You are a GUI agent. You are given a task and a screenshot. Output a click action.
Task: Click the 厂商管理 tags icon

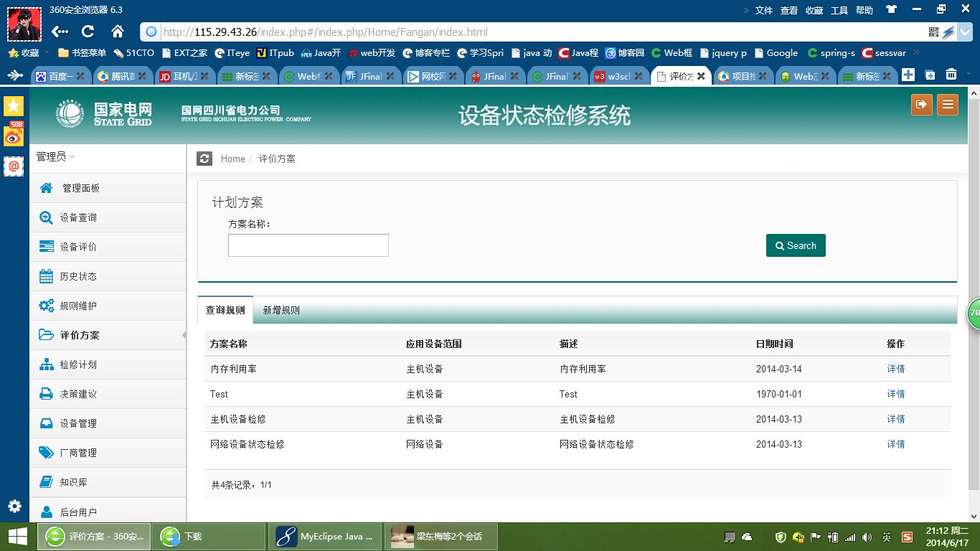tap(46, 453)
